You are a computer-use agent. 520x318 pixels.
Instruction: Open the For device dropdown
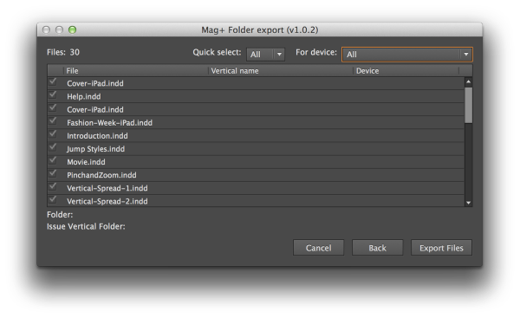coord(407,55)
